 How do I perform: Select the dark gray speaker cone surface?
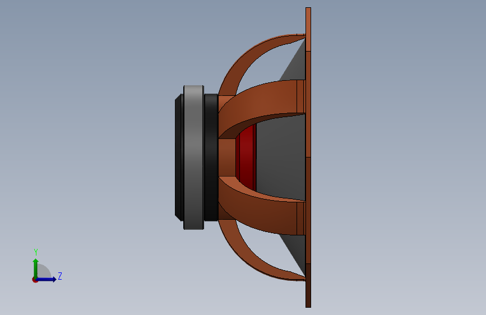click(x=280, y=157)
